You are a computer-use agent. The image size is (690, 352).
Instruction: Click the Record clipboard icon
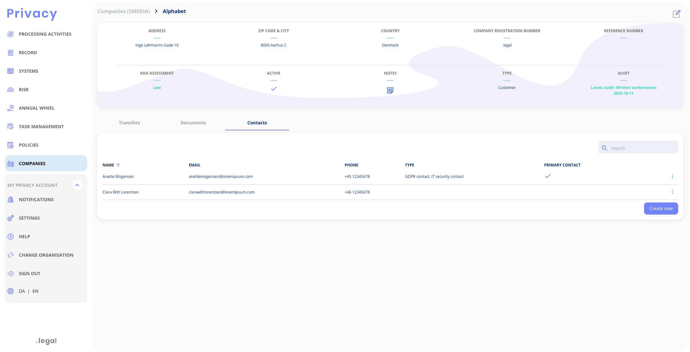click(11, 53)
